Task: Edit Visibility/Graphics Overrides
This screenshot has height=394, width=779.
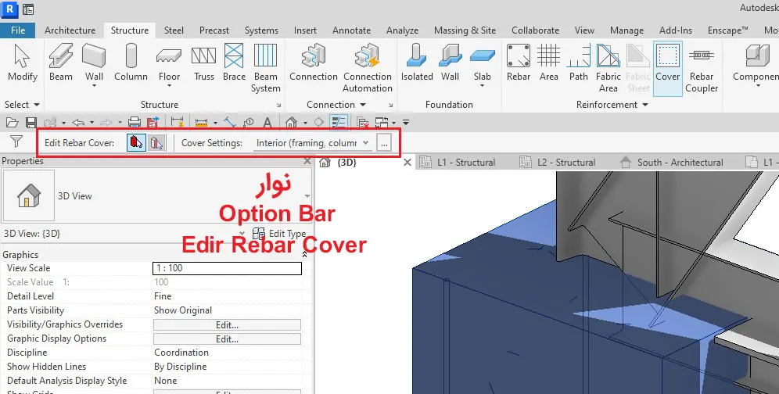Action: point(227,325)
